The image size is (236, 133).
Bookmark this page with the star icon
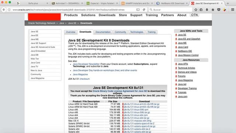[196, 10]
